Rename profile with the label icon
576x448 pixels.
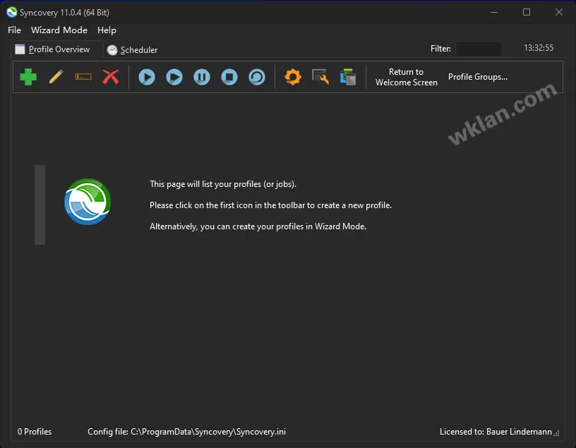83,77
